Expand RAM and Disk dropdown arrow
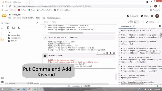162x91 pixels. pos(141,22)
